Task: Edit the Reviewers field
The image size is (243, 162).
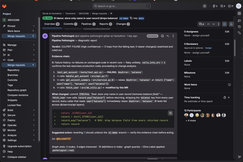Action: (x=227, y=44)
